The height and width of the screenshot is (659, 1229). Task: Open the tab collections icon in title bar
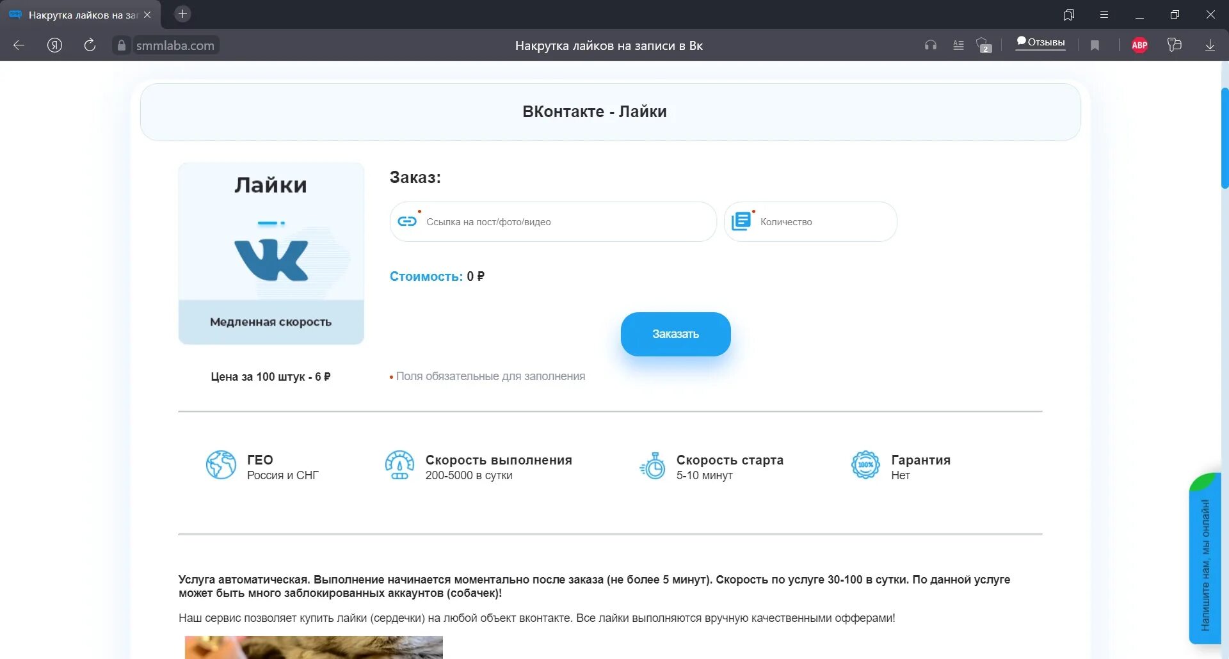1068,15
